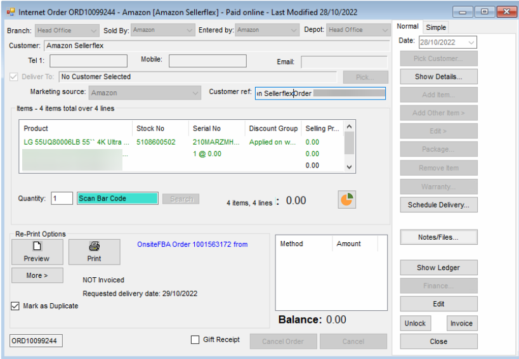The image size is (519, 359).
Task: Click the Preview document icon button
Action: (37, 252)
